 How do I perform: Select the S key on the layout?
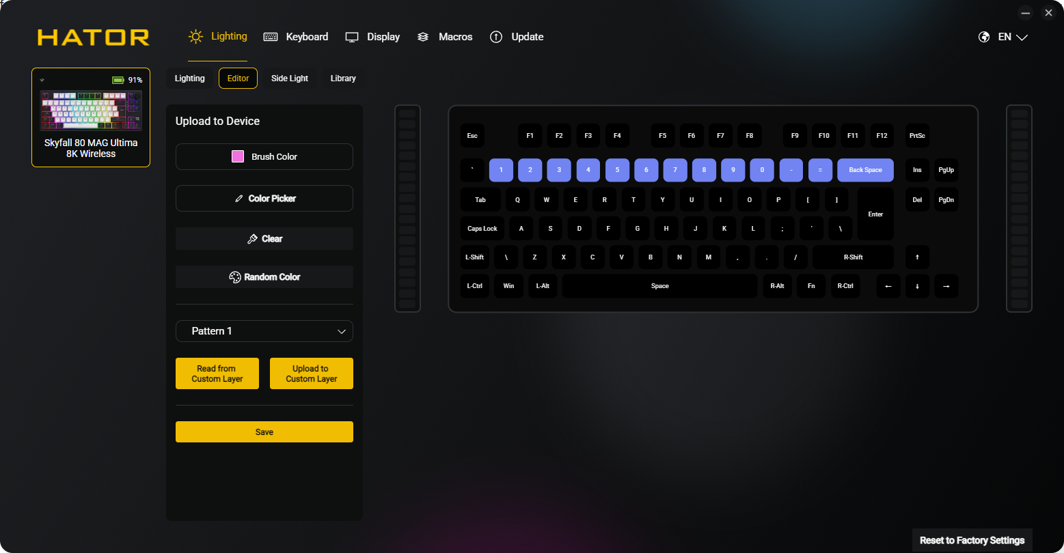551,229
